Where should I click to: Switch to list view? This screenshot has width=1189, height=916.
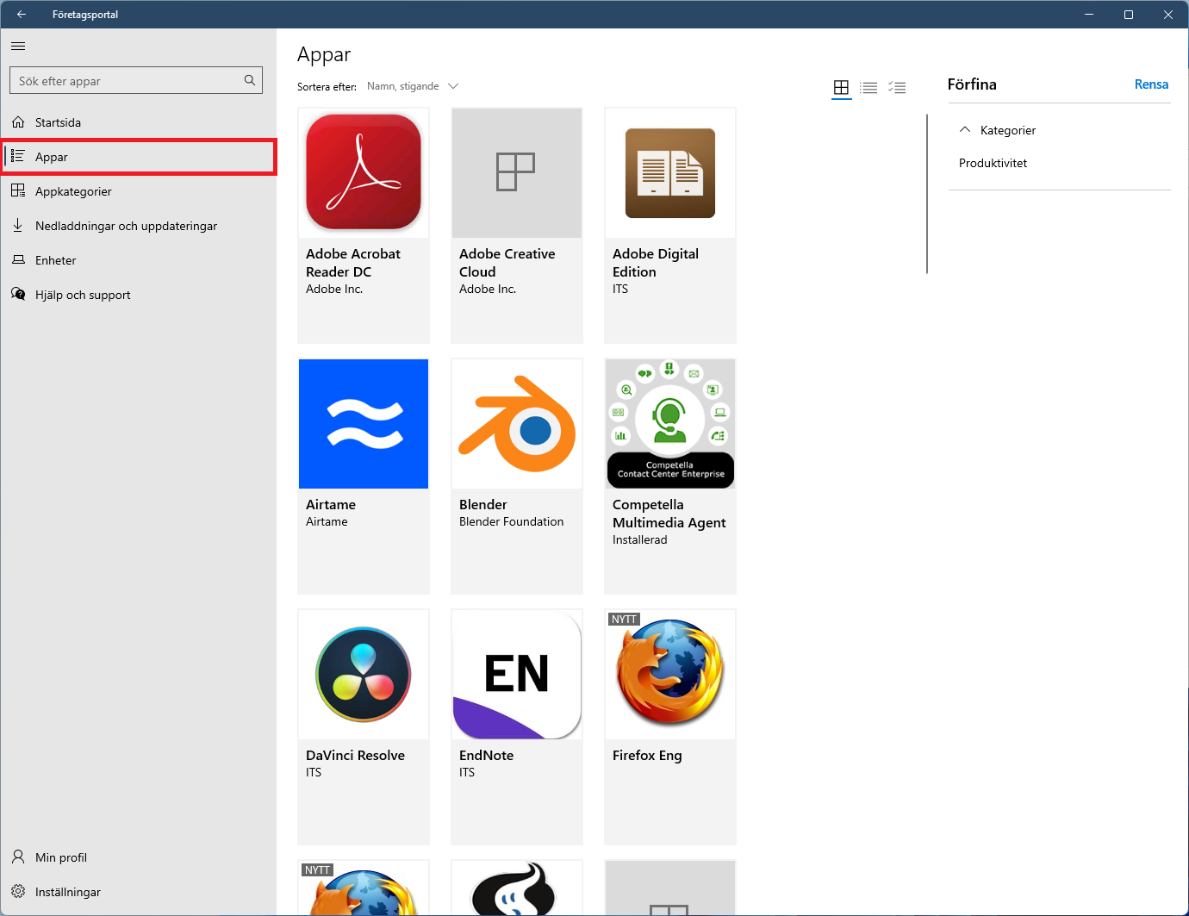pyautogui.click(x=868, y=87)
